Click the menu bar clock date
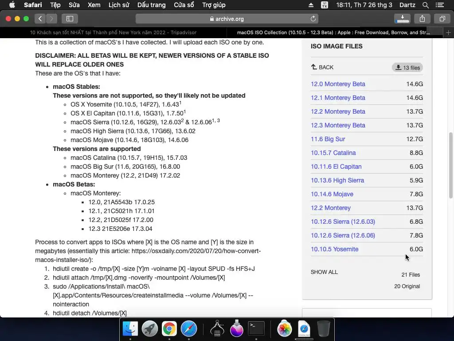The image size is (454, 341). 364,5
